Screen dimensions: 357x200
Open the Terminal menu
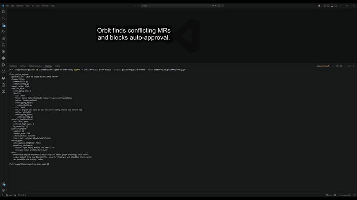(45, 6)
